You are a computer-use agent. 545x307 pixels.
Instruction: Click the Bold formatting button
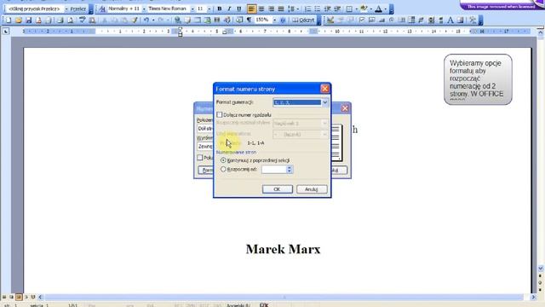(x=220, y=9)
